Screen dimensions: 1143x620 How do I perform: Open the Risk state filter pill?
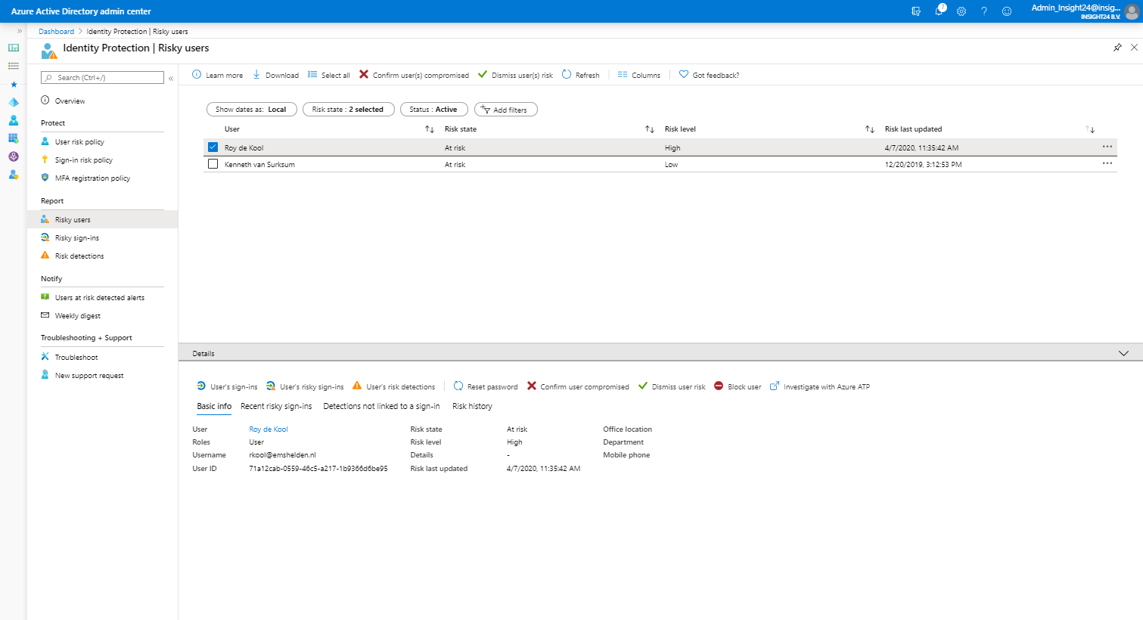tap(348, 110)
